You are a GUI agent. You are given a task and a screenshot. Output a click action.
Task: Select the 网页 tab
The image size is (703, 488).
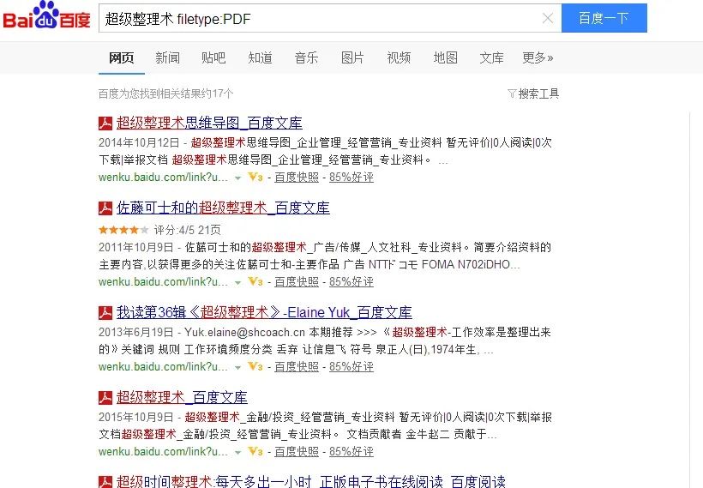(122, 57)
